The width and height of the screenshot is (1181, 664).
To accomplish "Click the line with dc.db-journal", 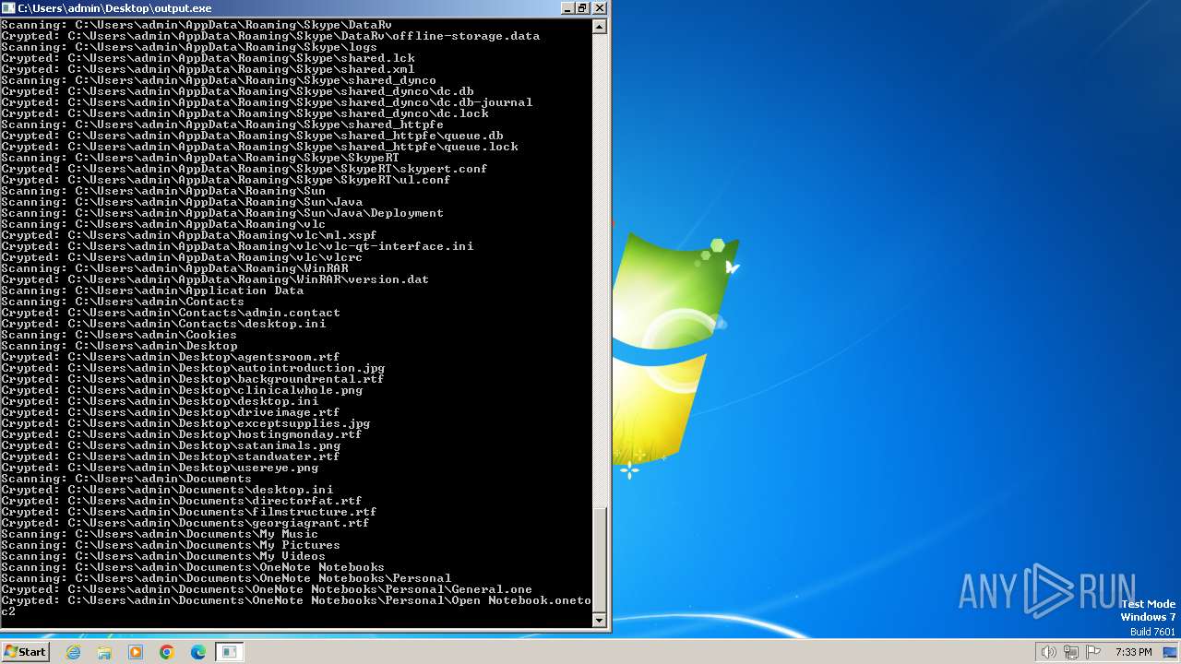I will 267,102.
